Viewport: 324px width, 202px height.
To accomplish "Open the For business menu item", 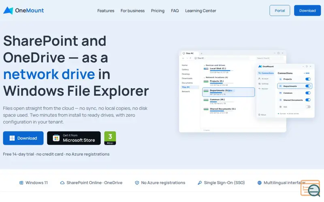I will [x=132, y=11].
